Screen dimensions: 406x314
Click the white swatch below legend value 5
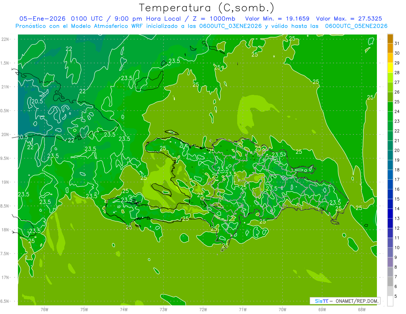(x=390, y=301)
